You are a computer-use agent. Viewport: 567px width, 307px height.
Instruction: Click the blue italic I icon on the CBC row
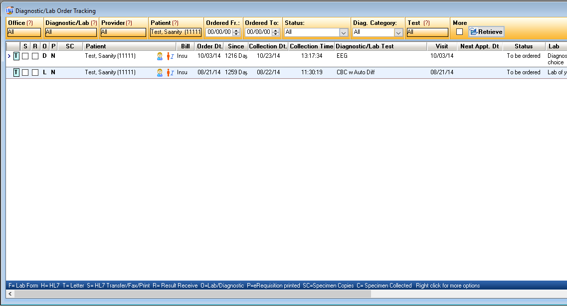click(x=173, y=72)
